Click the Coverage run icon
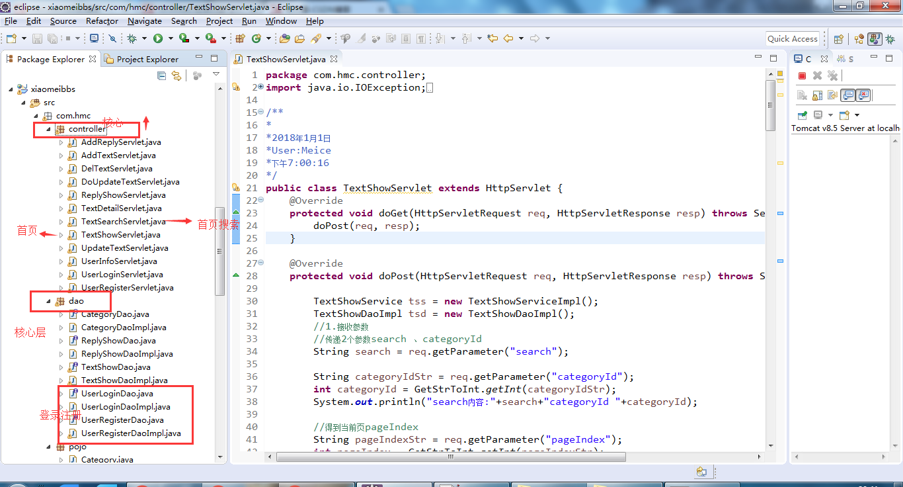Viewport: 903px width, 487px height. click(x=184, y=38)
